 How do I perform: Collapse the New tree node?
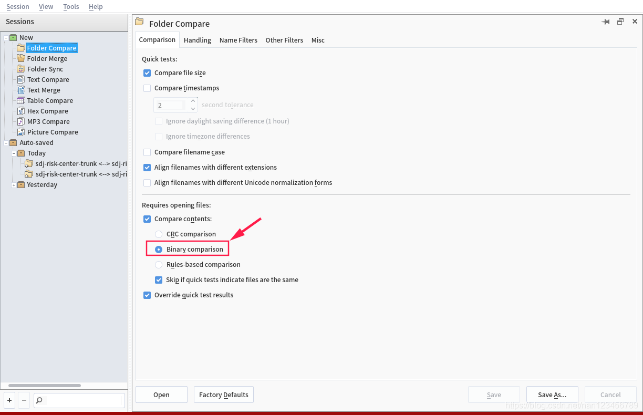(6, 38)
